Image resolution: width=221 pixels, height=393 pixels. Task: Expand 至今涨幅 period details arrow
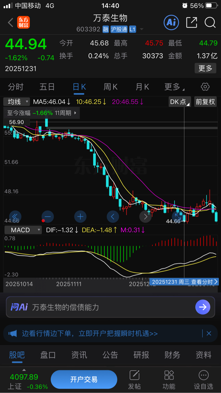[x=75, y=113]
